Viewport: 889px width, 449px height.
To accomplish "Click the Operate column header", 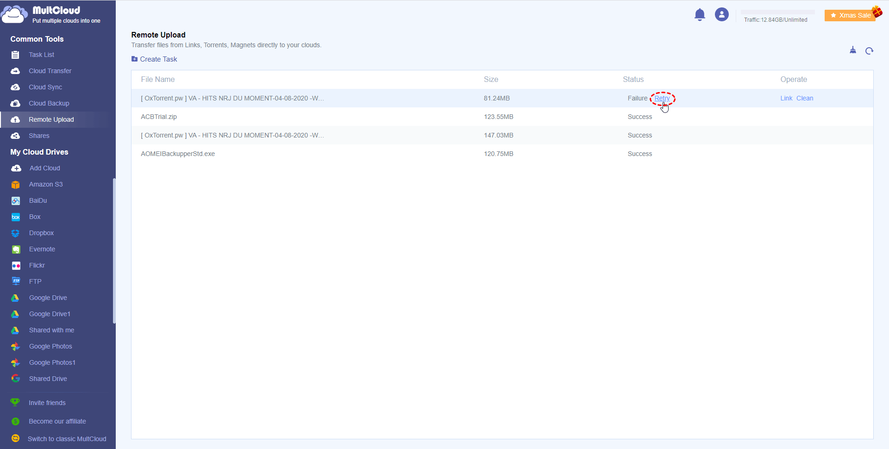I will pyautogui.click(x=794, y=79).
